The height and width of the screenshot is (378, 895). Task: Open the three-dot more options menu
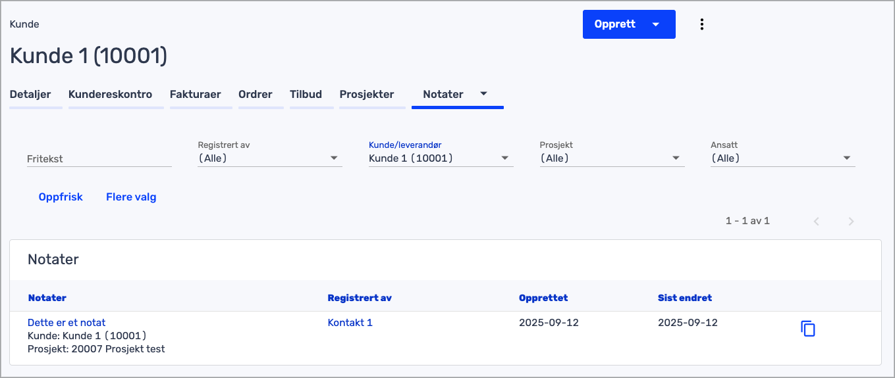[x=702, y=24]
